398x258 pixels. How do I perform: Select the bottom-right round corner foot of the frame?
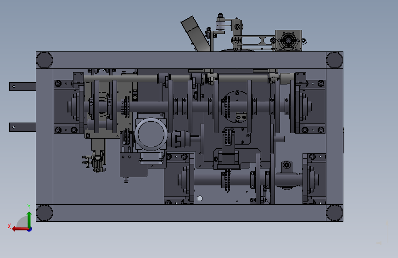335,213
